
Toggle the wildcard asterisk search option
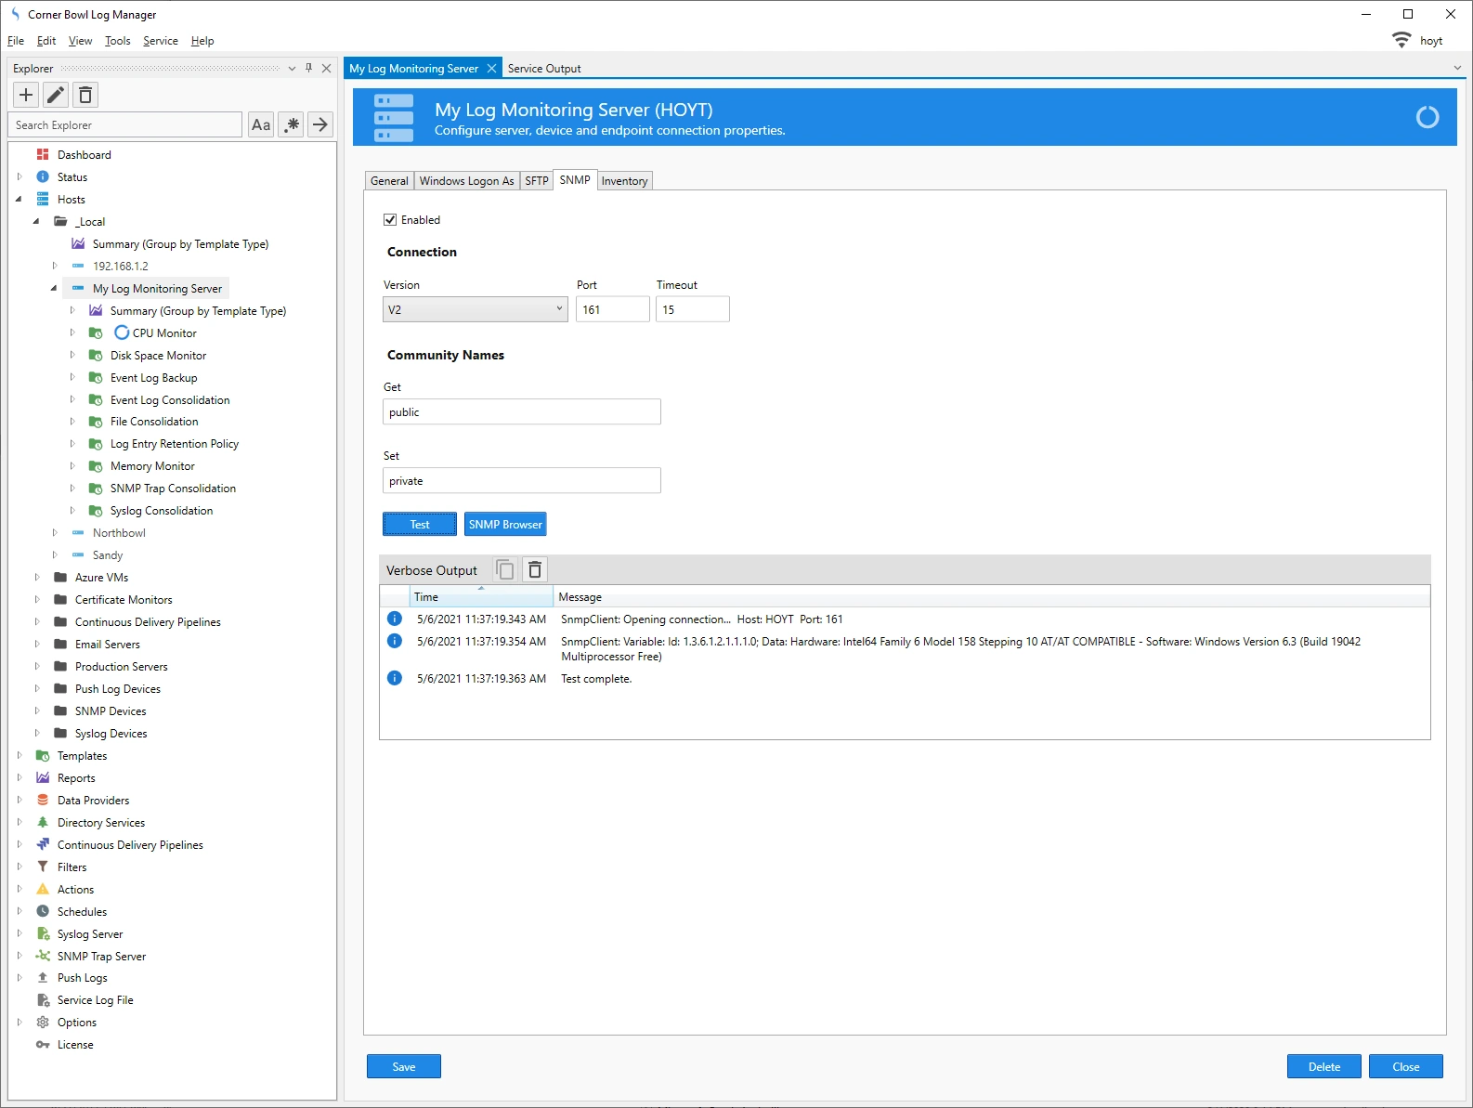click(292, 125)
